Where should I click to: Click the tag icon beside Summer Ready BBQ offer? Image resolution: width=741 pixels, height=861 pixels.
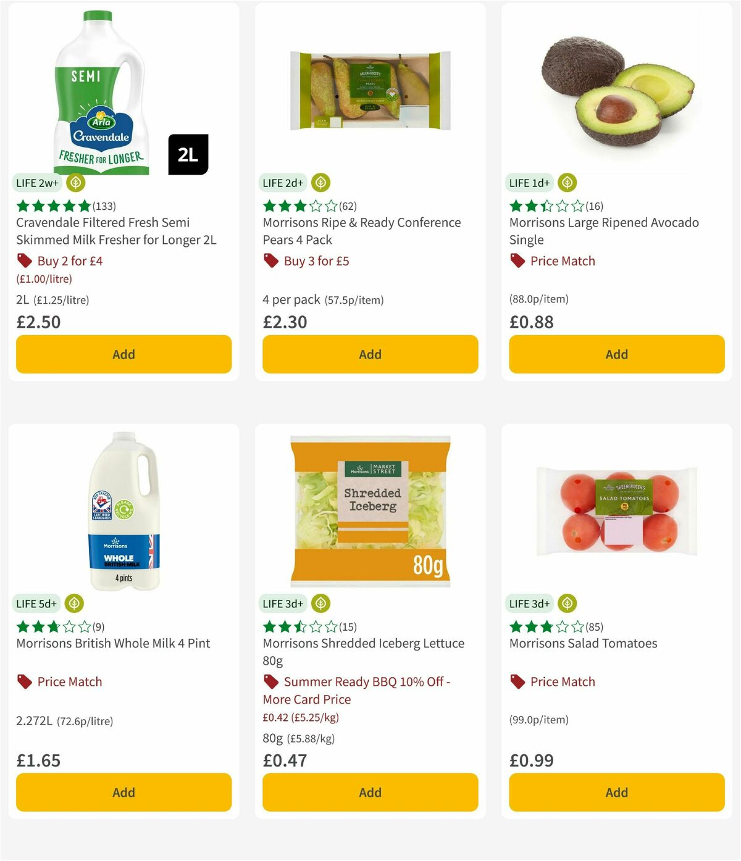click(x=270, y=681)
